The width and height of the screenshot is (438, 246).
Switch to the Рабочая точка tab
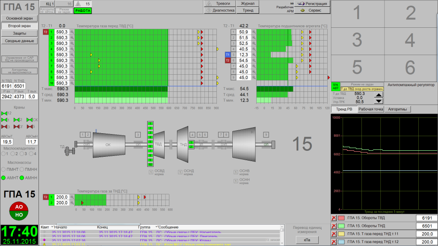click(370, 109)
